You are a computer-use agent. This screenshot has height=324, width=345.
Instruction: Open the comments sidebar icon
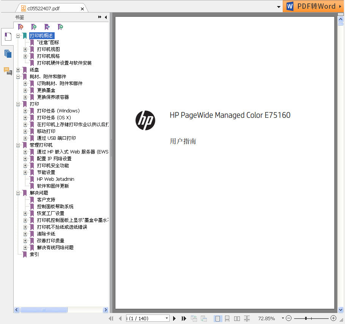(x=8, y=71)
